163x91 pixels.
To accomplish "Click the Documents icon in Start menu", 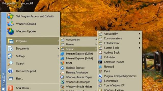I will click(10, 49).
